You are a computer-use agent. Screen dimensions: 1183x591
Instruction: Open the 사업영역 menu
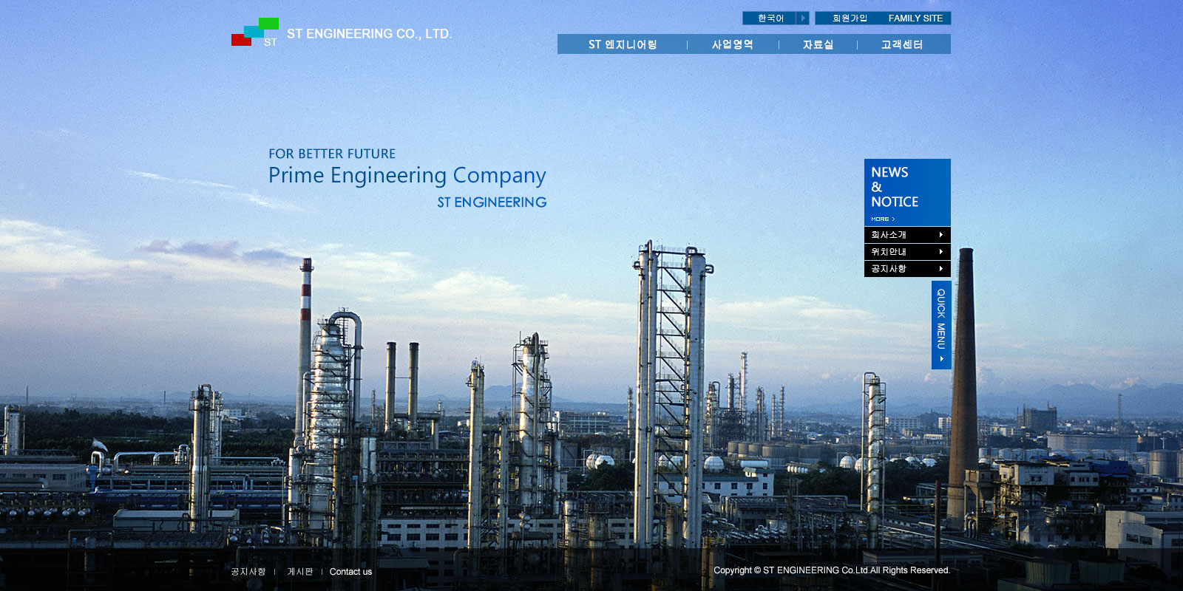click(733, 44)
